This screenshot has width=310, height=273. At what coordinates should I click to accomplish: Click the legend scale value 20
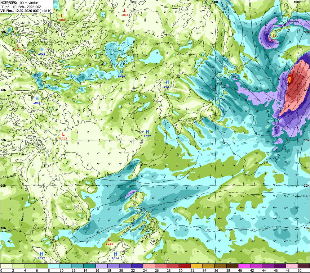pos(121,271)
